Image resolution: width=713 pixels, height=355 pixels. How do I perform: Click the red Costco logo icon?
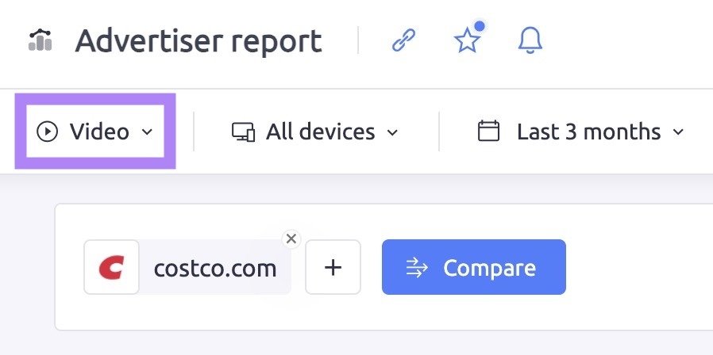[111, 267]
